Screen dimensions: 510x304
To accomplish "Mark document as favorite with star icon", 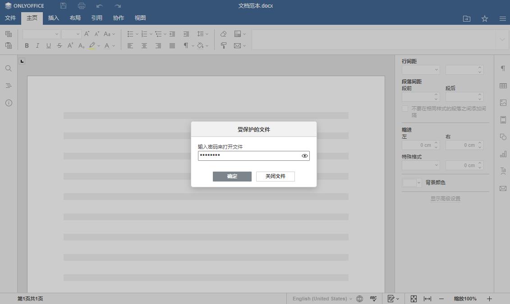I will coord(485,18).
